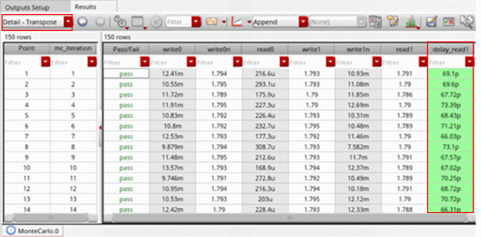Click the write0 column header
The image size is (481, 237).
(173, 49)
